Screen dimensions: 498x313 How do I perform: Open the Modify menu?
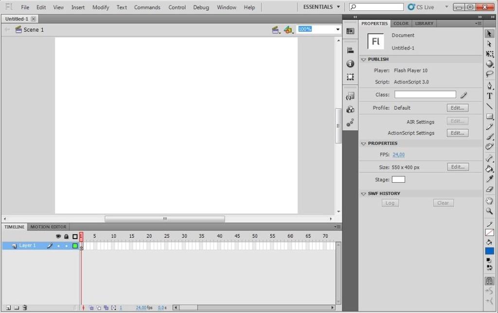tap(101, 7)
